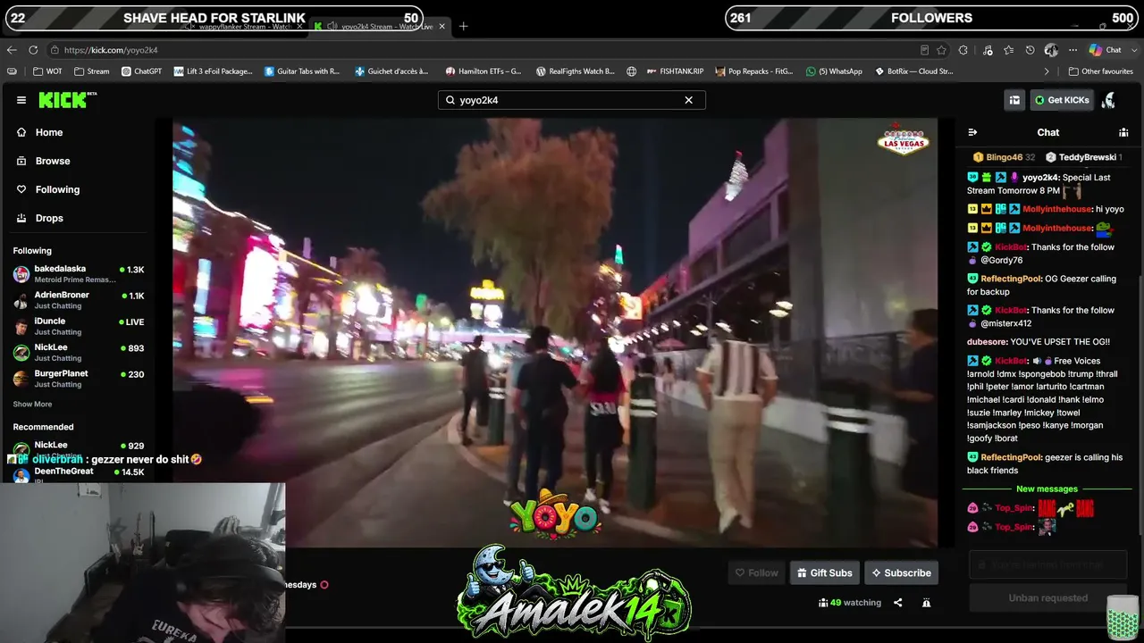Open the Pop Repacks FitGirl bookmark
The width and height of the screenshot is (1144, 643).
753,71
